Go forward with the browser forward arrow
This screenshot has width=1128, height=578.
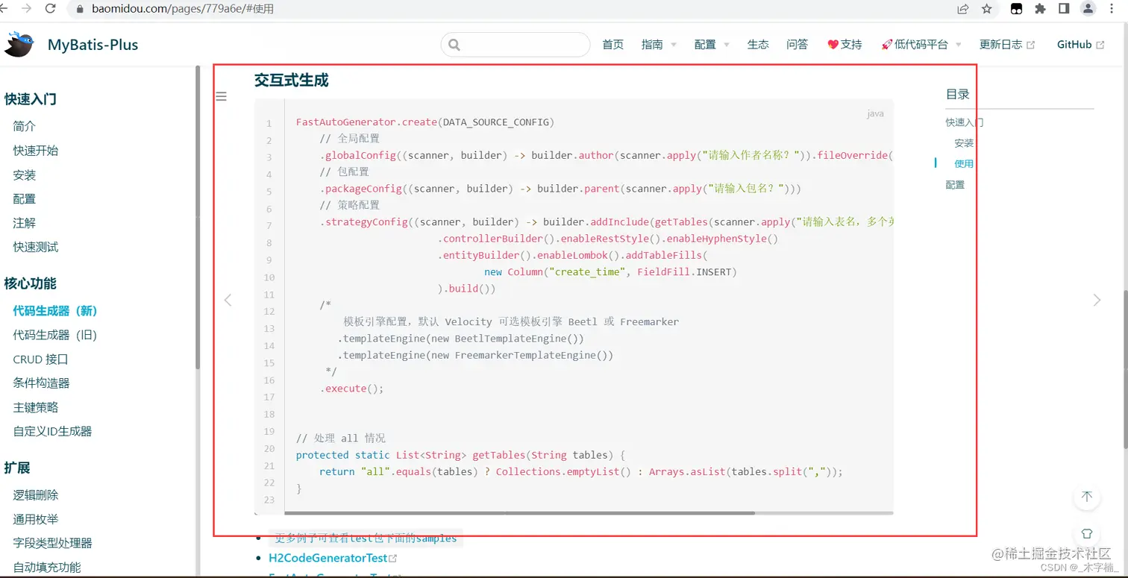tap(27, 9)
